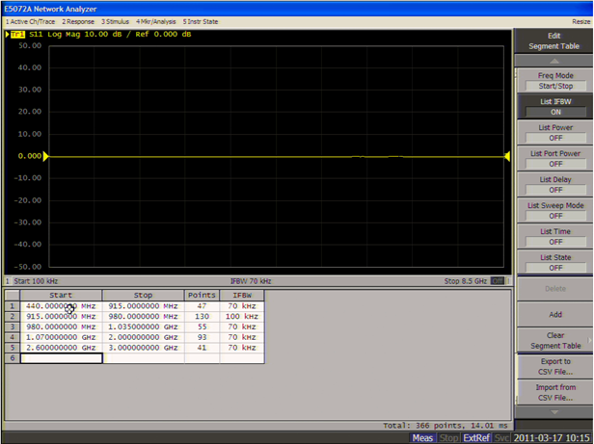The image size is (594, 444).
Task: Select segment row 5 header
Action: pyautogui.click(x=13, y=348)
